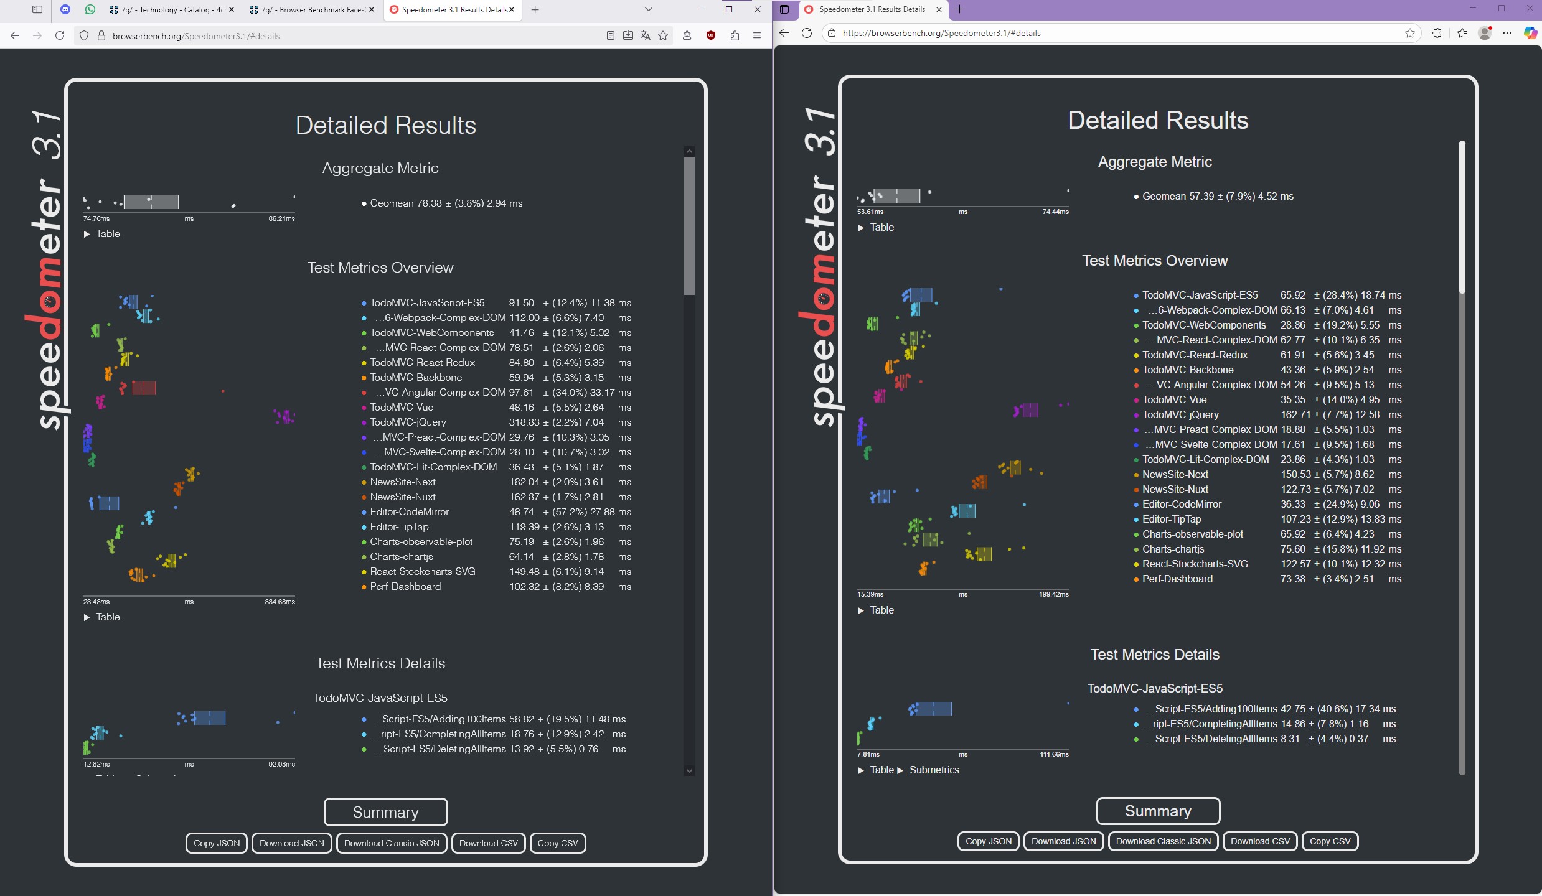Click Download CSV in Edge window
Screen dimensions: 1542x896
1260,841
